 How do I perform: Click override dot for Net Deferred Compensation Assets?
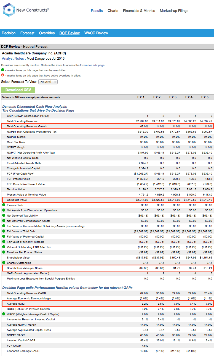(4, 221)
